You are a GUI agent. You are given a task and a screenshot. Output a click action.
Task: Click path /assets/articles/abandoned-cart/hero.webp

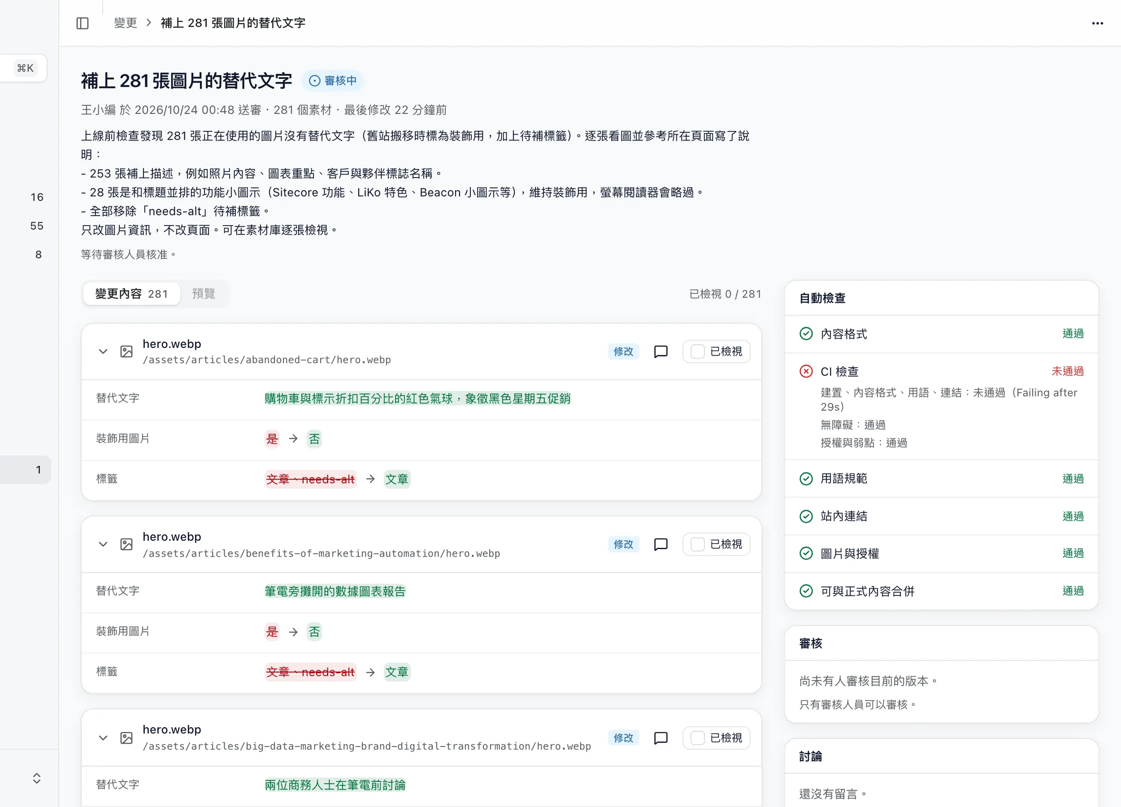pyautogui.click(x=267, y=360)
